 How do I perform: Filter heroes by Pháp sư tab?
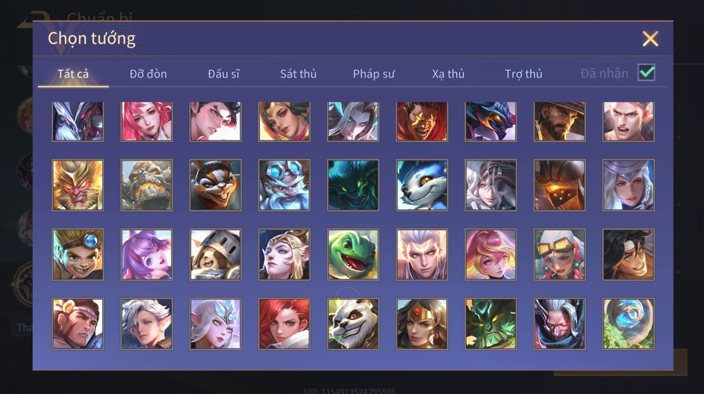point(374,74)
